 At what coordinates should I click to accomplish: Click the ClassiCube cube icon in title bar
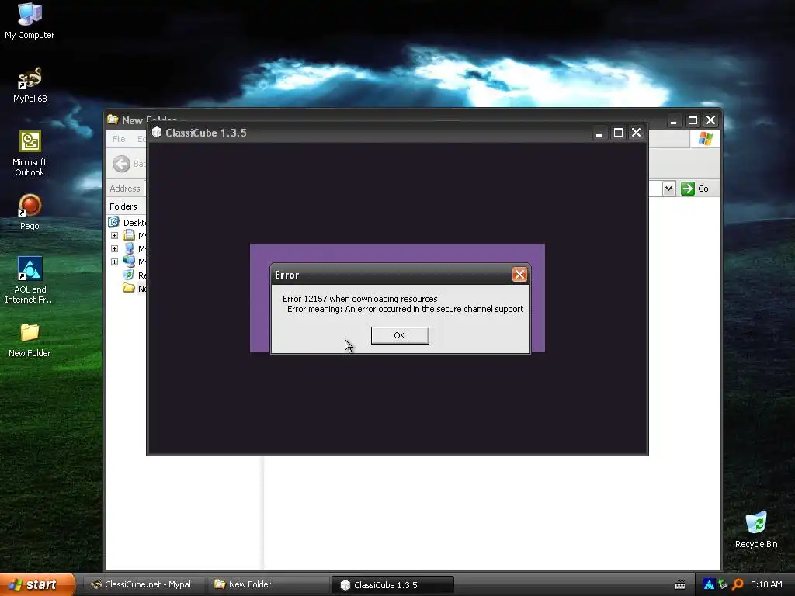(x=157, y=132)
